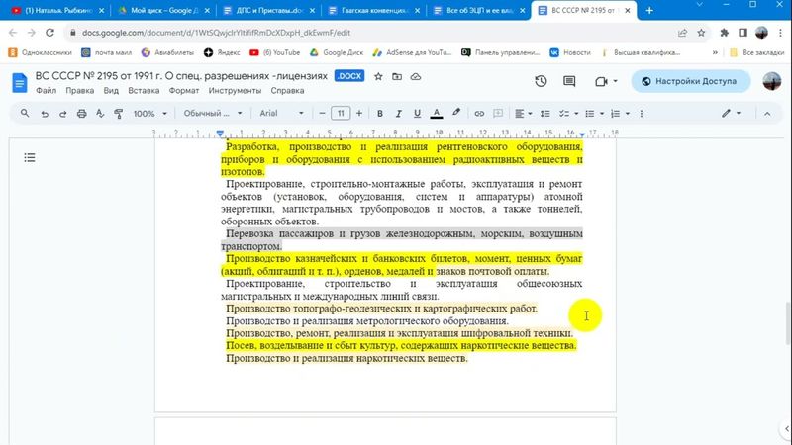Open the video call camera menu
The width and height of the screenshot is (792, 445).
(x=606, y=81)
